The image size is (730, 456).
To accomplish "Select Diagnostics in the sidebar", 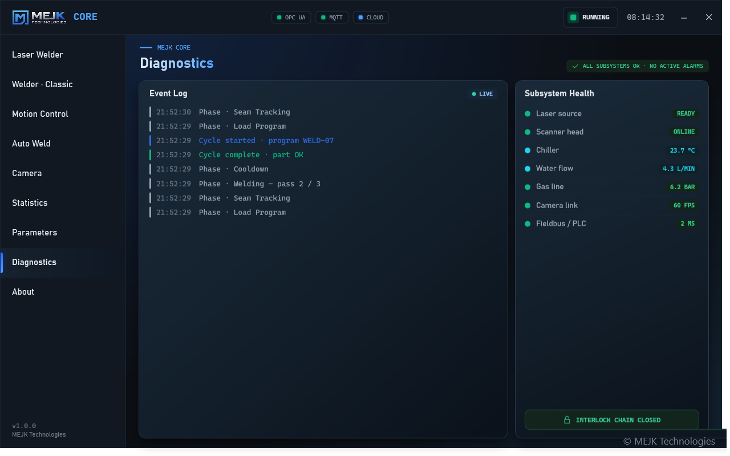I will pyautogui.click(x=63, y=262).
